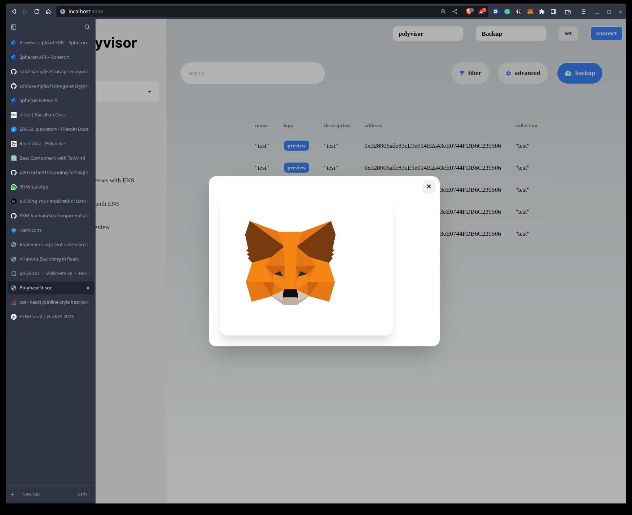Go back to the previous page

tap(14, 12)
